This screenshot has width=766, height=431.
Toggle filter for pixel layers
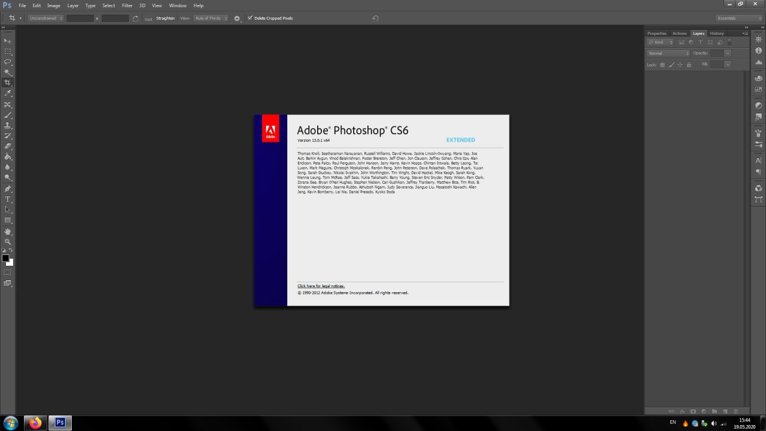[x=681, y=42]
